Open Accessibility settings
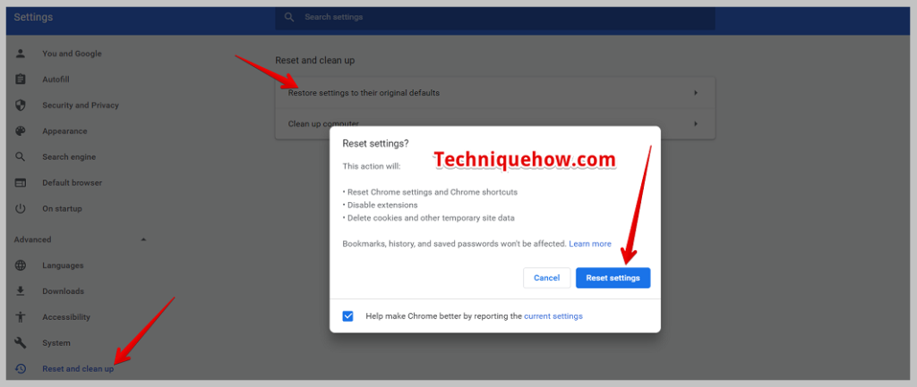This screenshot has width=917, height=387. pyautogui.click(x=66, y=317)
